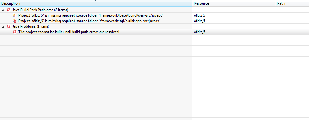Collapse the Java Build Path Problems group
Image resolution: width=309 pixels, height=120 pixels.
[x=3, y=10]
